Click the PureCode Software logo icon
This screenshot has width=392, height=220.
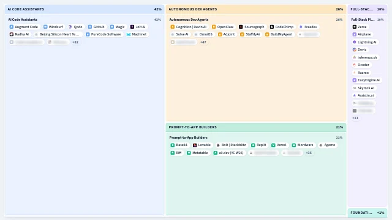[88, 34]
